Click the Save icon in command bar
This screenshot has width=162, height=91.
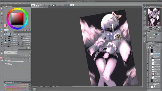[x=40, y=5]
